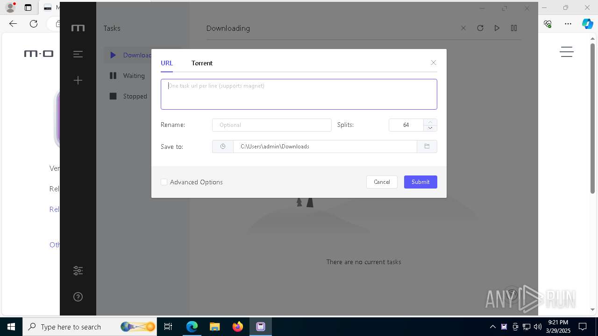Open the notification center

click(583, 327)
